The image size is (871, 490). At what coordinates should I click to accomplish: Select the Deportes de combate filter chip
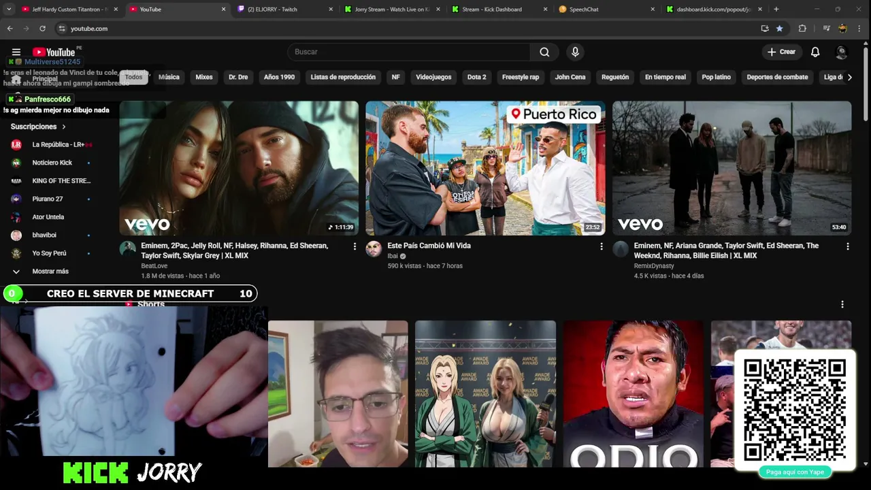pos(777,77)
